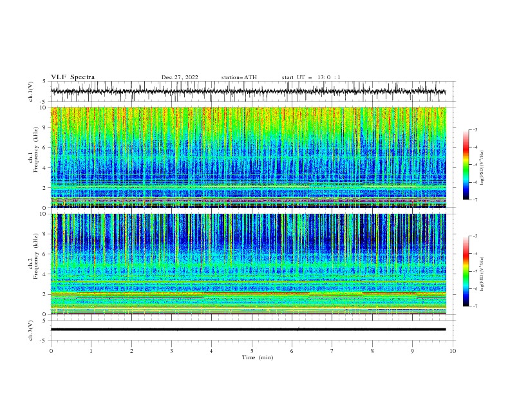Click tick label "9" on the Time axis
This screenshot has height=394, width=510.
tap(412, 351)
